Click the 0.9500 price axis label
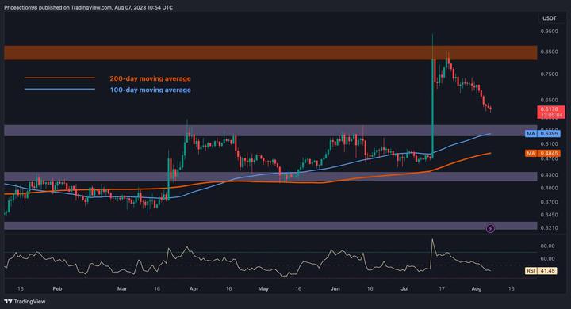 (549, 32)
